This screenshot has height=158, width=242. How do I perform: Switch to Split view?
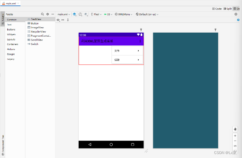pyautogui.click(x=228, y=9)
